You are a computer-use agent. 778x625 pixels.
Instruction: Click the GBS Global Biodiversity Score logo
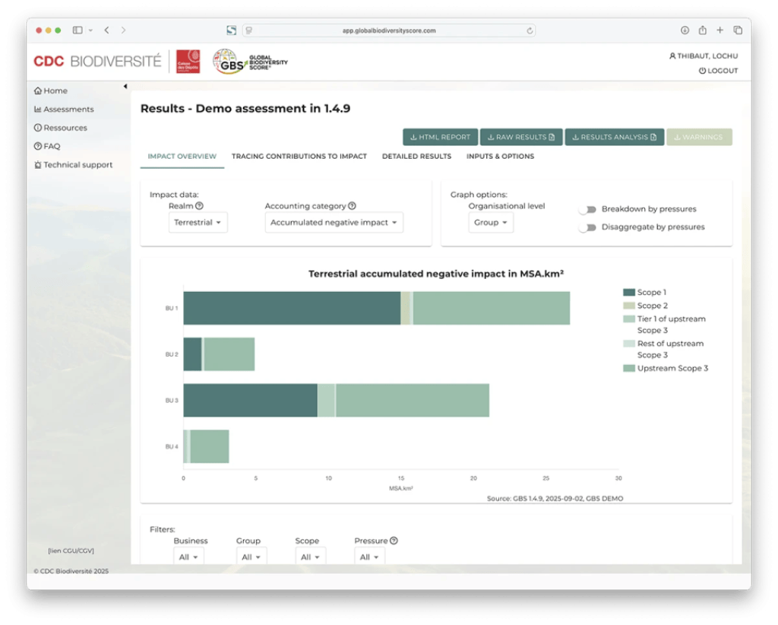[x=230, y=60]
